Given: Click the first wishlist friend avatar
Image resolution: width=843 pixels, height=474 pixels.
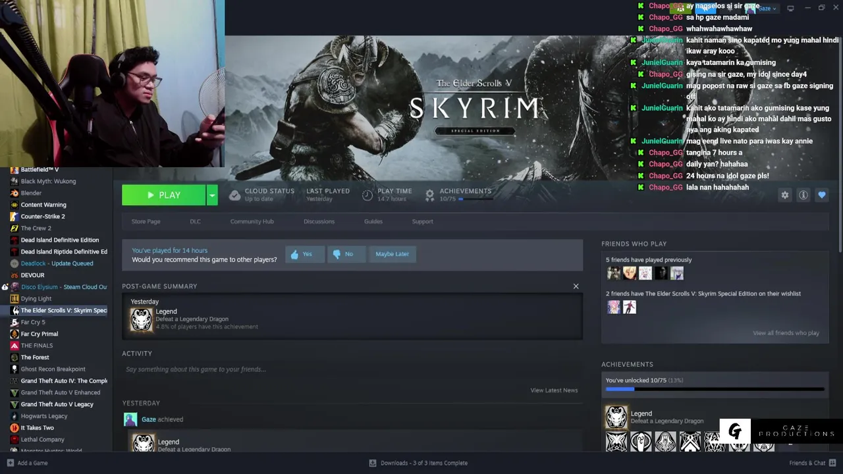Looking at the screenshot, I should point(613,307).
